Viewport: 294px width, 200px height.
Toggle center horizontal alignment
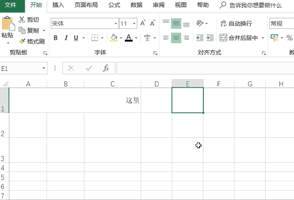pyautogui.click(x=176, y=38)
